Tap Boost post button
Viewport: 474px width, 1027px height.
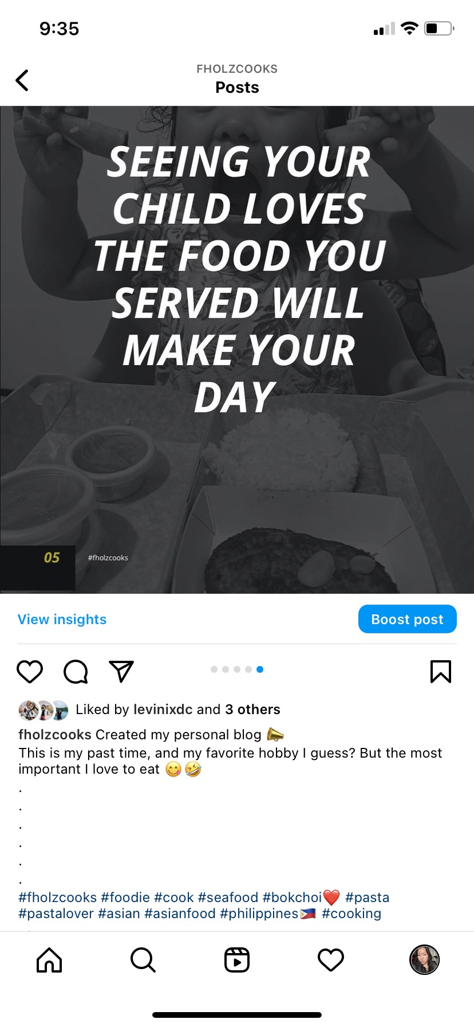point(407,619)
